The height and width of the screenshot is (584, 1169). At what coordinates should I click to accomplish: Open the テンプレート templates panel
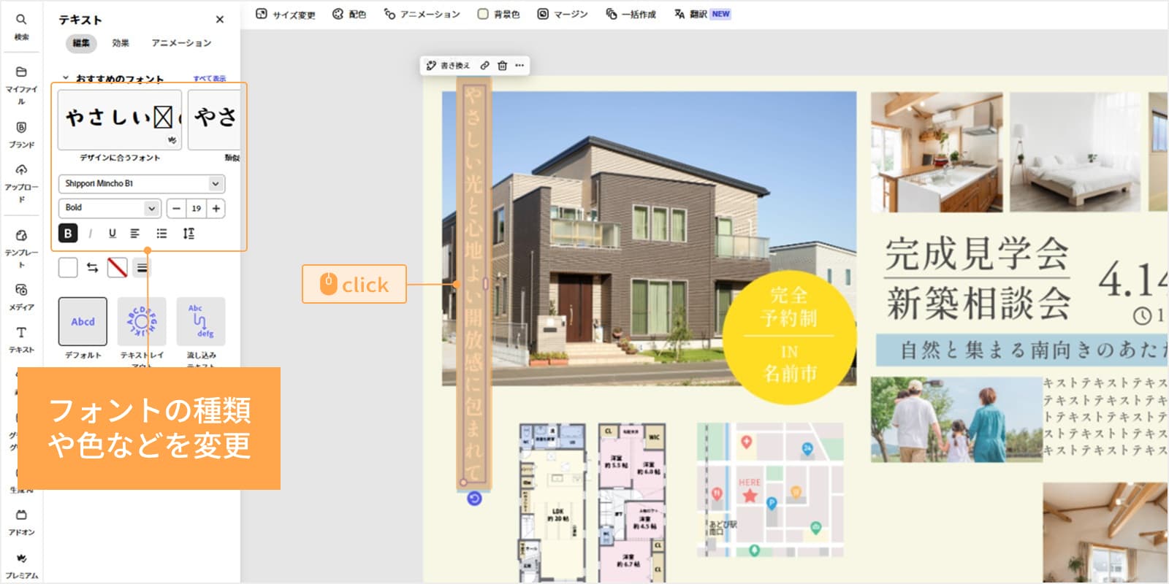coord(21,248)
